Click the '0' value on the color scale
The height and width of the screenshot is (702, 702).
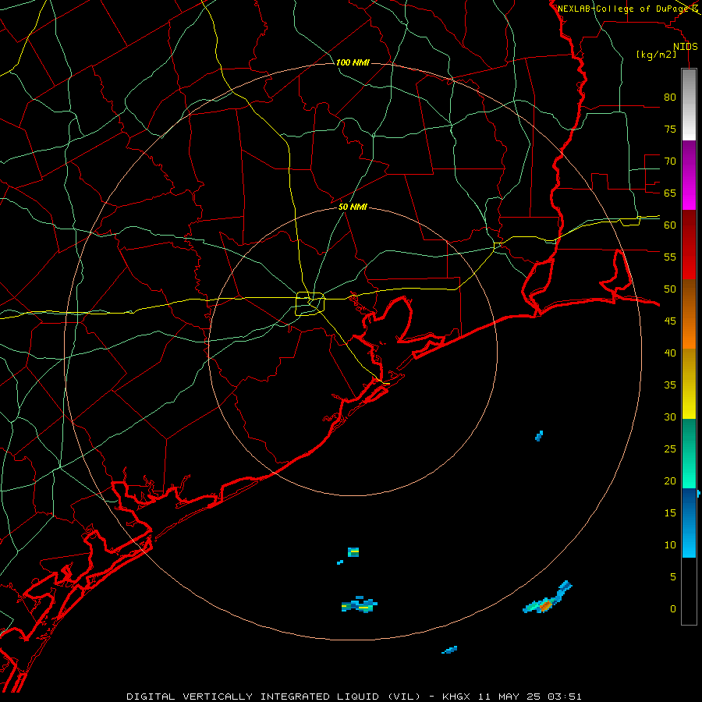673,609
